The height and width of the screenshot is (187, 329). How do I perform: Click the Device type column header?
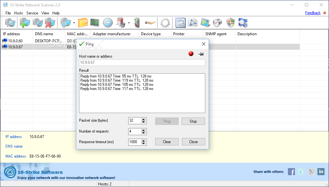click(x=155, y=34)
